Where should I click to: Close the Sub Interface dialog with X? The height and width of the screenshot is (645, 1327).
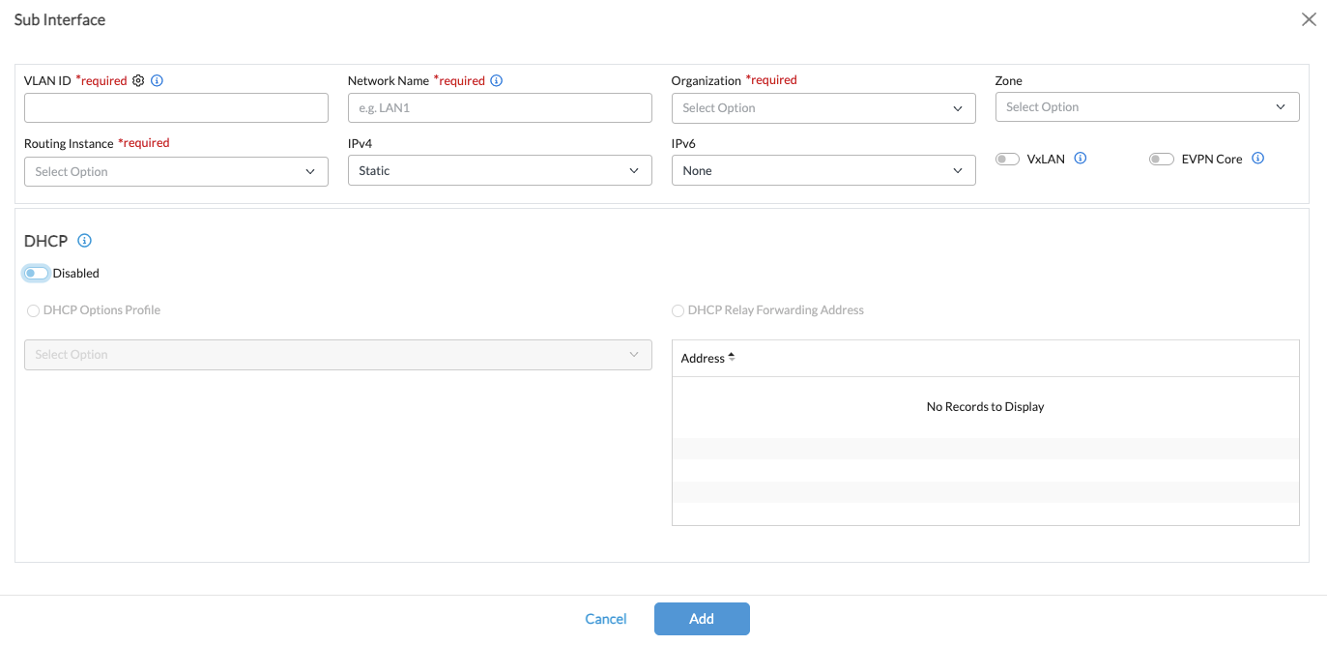[1309, 19]
